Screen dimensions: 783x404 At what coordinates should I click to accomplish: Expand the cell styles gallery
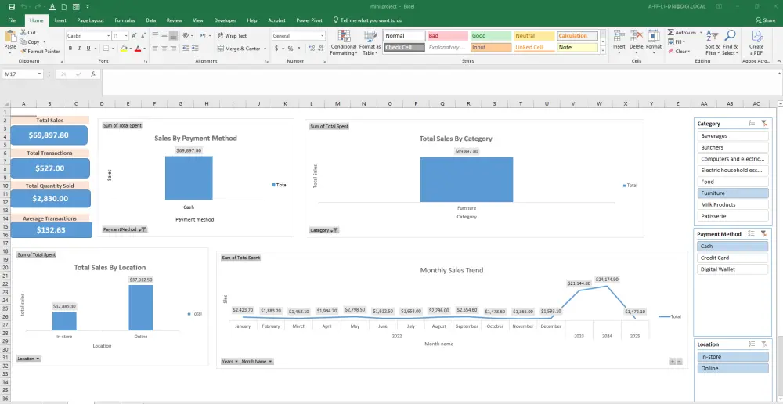point(603,50)
